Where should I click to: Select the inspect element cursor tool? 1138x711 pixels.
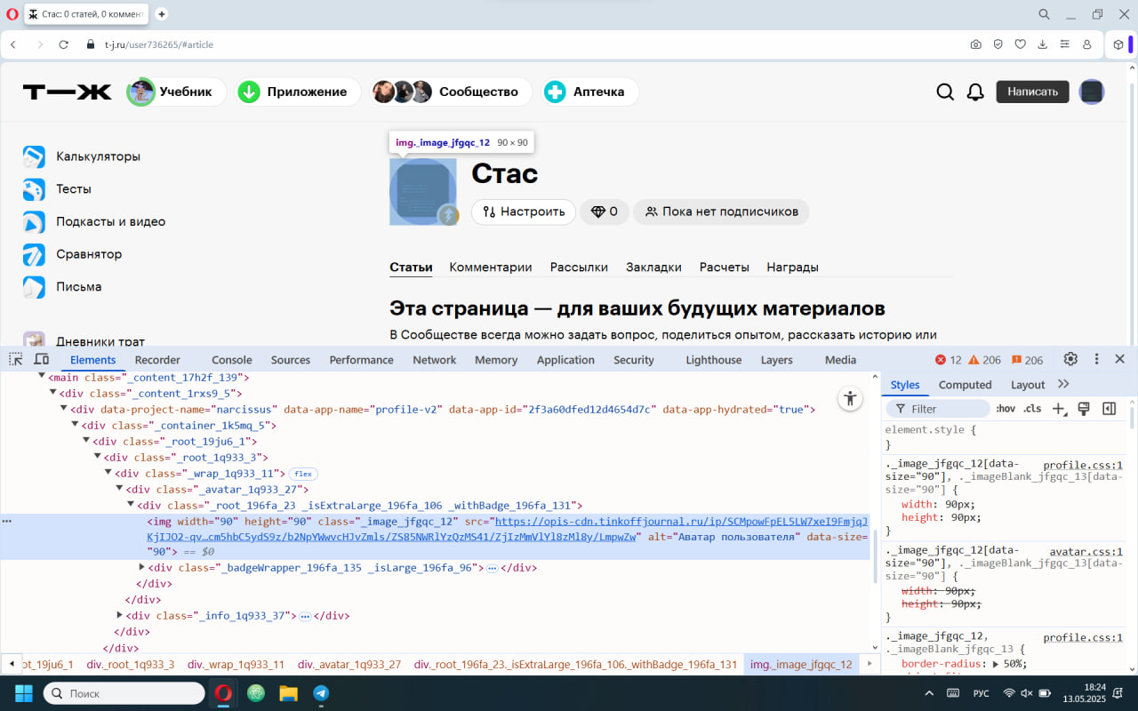point(14,359)
